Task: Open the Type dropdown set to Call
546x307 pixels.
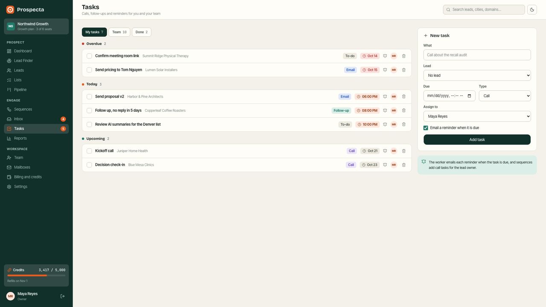Action: [505, 96]
